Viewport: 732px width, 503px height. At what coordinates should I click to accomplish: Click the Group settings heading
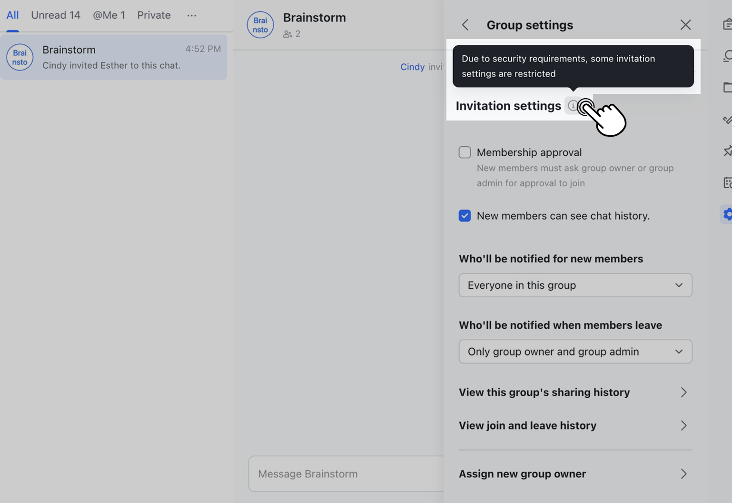[x=530, y=25]
